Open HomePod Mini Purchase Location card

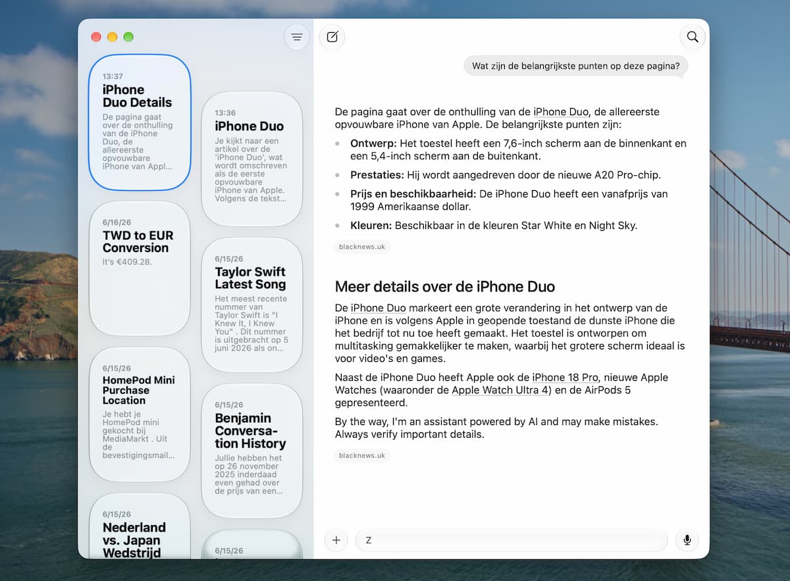(140, 415)
